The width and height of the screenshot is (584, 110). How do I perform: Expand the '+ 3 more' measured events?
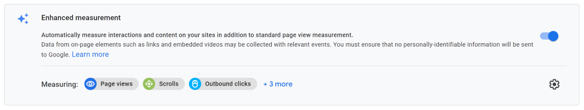pyautogui.click(x=278, y=84)
